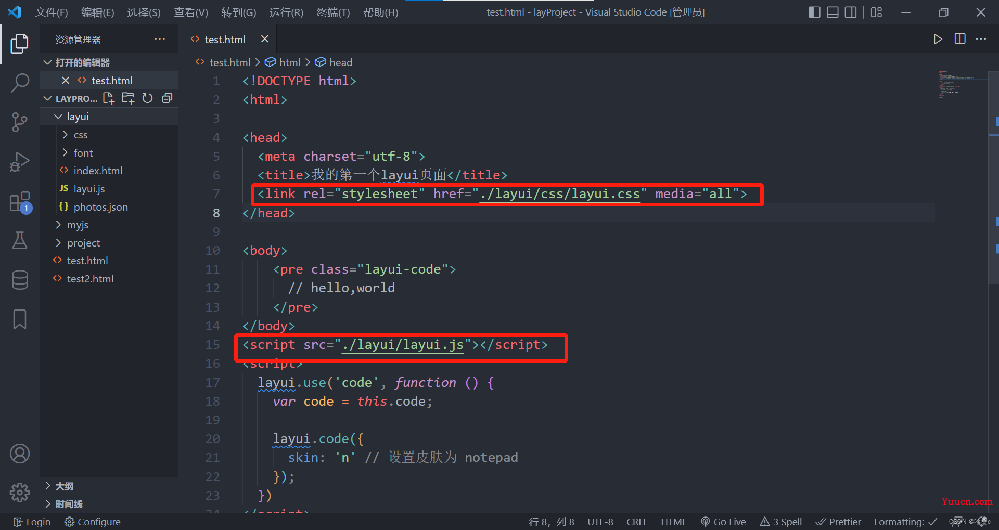Click head in the breadcrumb path
999x530 pixels.
point(334,62)
